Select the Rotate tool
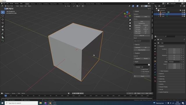186x105 pixels. [x=3, y=23]
